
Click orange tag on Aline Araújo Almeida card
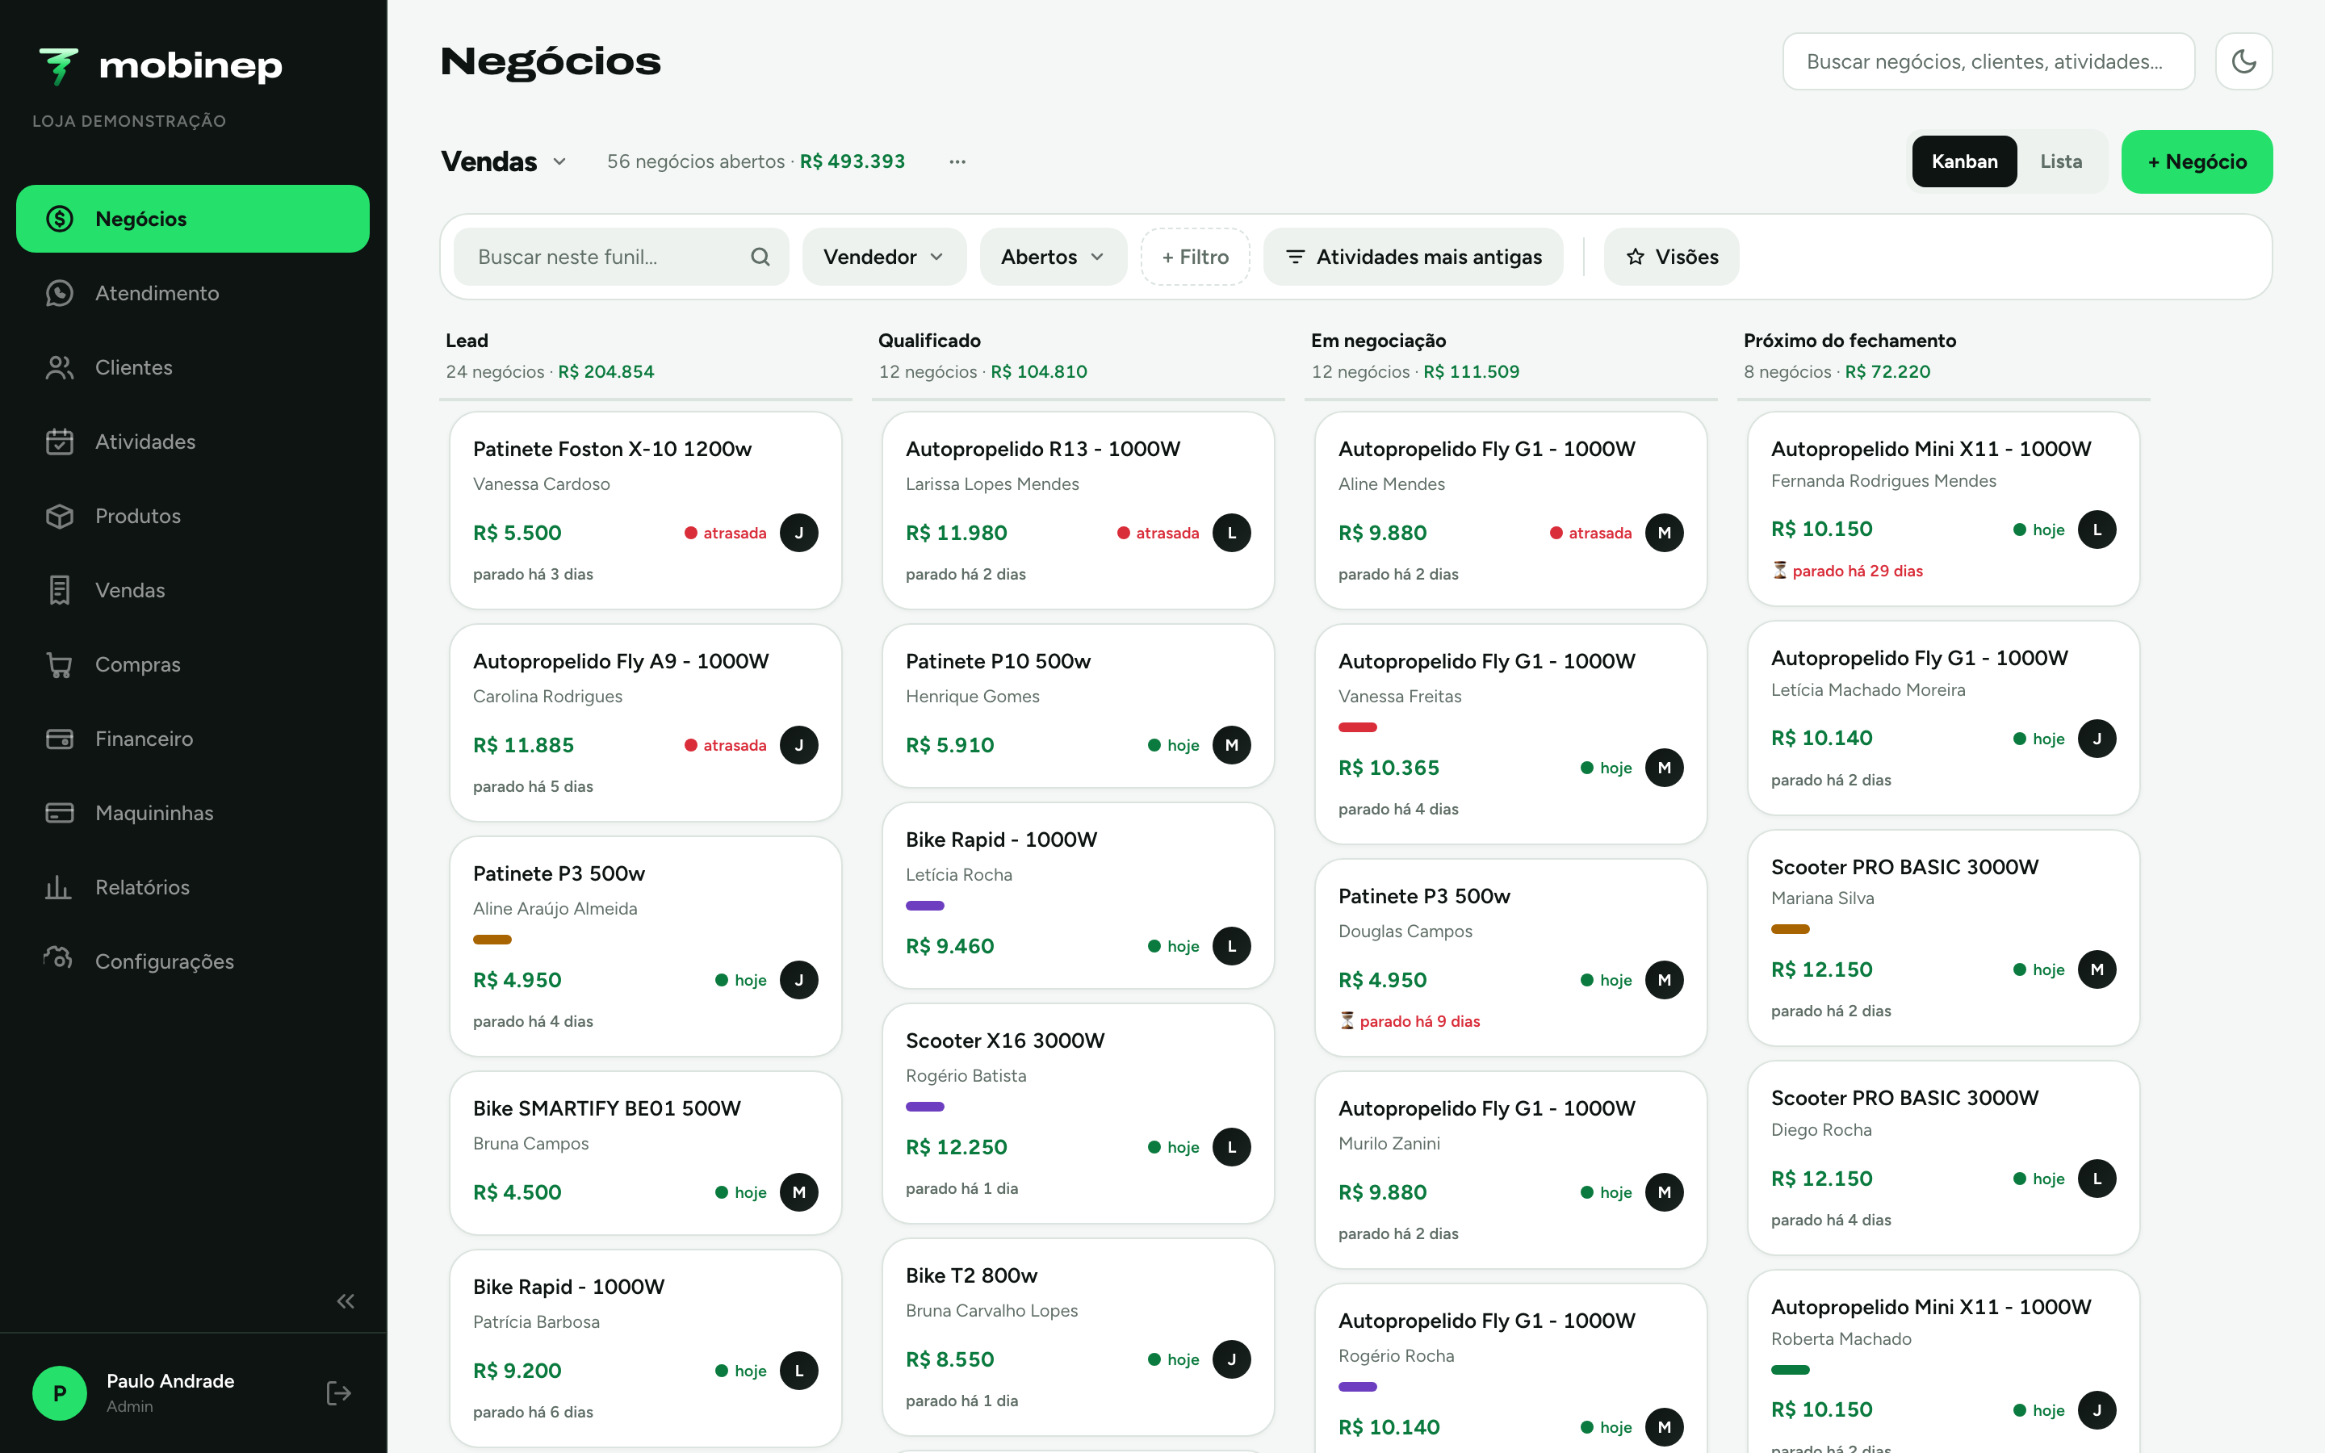492,940
